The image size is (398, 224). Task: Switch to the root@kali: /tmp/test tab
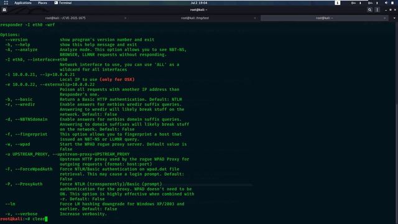(x=195, y=18)
